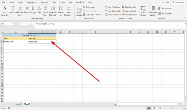187x110 pixels.
Task: Click Trace Dependents
Action: click(x=112, y=11)
